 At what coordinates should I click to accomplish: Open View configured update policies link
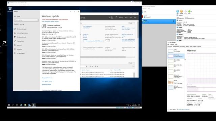[x=50, y=22]
